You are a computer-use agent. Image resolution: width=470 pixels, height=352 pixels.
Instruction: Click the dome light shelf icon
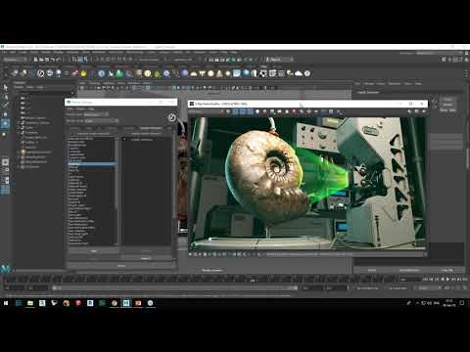tap(194, 73)
